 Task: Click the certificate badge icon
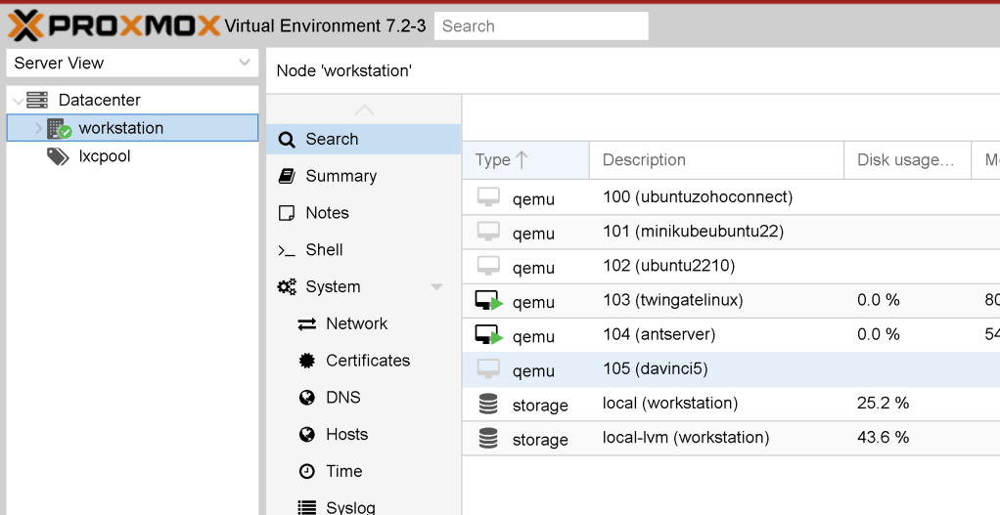(x=307, y=361)
